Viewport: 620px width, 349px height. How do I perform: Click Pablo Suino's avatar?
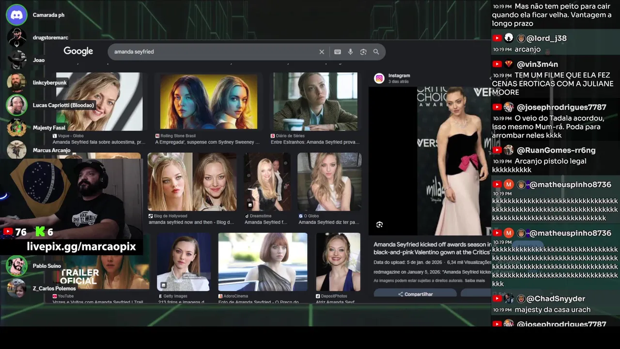(17, 266)
